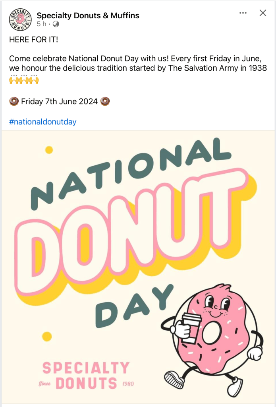Click the donut emoji after '2024'
Image resolution: width=276 pixels, height=407 pixels.
pyautogui.click(x=105, y=101)
